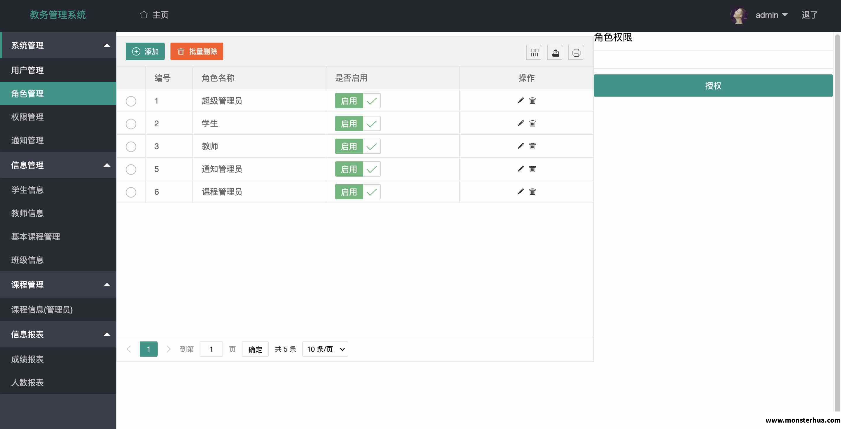Click the 添加 button
The height and width of the screenshot is (429, 841).
click(145, 51)
